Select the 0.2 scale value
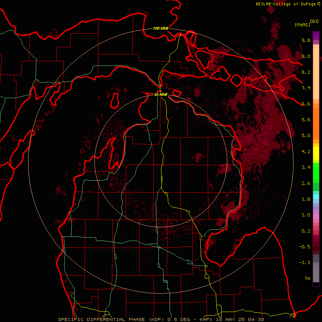 click(x=306, y=231)
